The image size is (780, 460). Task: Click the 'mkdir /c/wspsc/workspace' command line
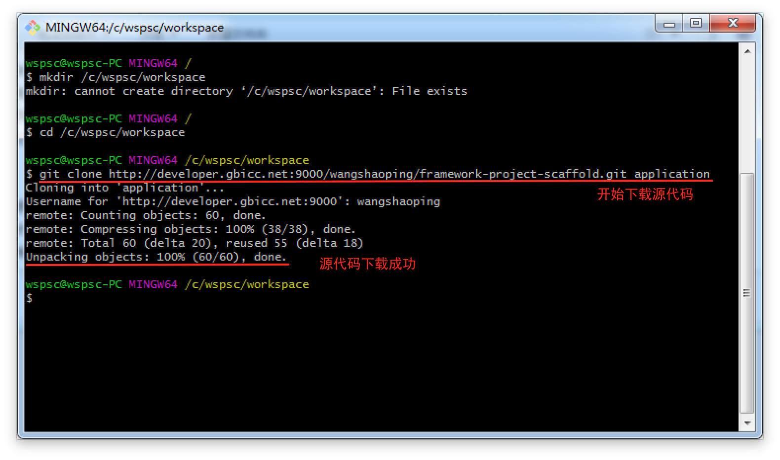pos(122,77)
